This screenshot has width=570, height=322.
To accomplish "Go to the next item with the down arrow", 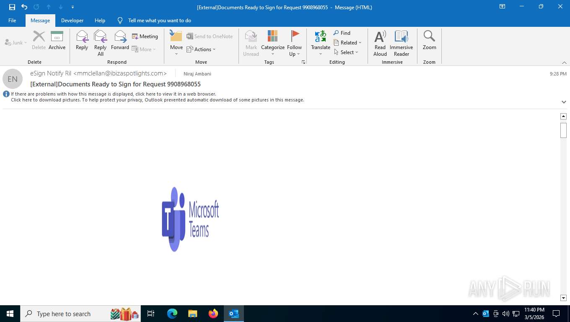I will click(x=61, y=7).
